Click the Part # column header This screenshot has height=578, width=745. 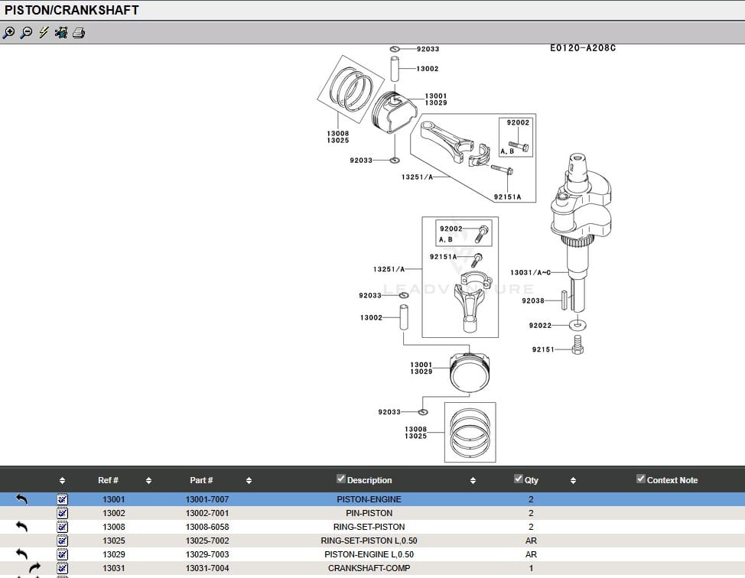coord(201,480)
